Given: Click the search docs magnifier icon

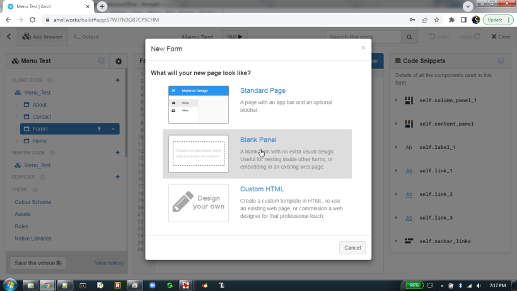Looking at the screenshot, I should coord(409,37).
